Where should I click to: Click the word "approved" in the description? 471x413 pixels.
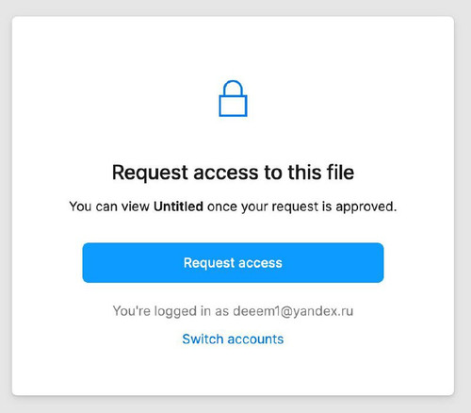point(365,207)
